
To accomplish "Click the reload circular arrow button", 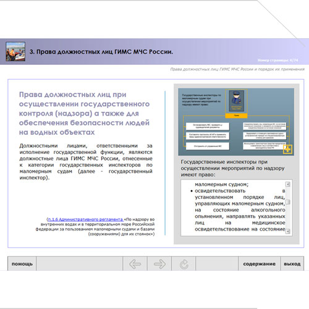I will tap(184, 264).
